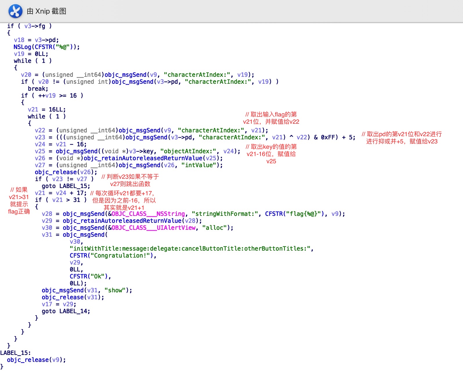Image resolution: width=463 pixels, height=372 pixels.
Task: Click the CFSTR("Congratulation!") argument
Action: 113,256
